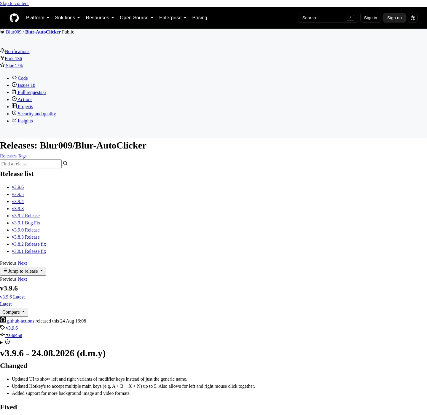Open the Blur009 owner link
The image size is (427, 415).
14,32
